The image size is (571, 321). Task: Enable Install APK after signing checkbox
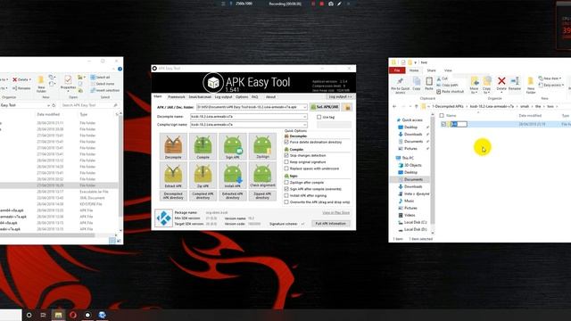point(286,195)
